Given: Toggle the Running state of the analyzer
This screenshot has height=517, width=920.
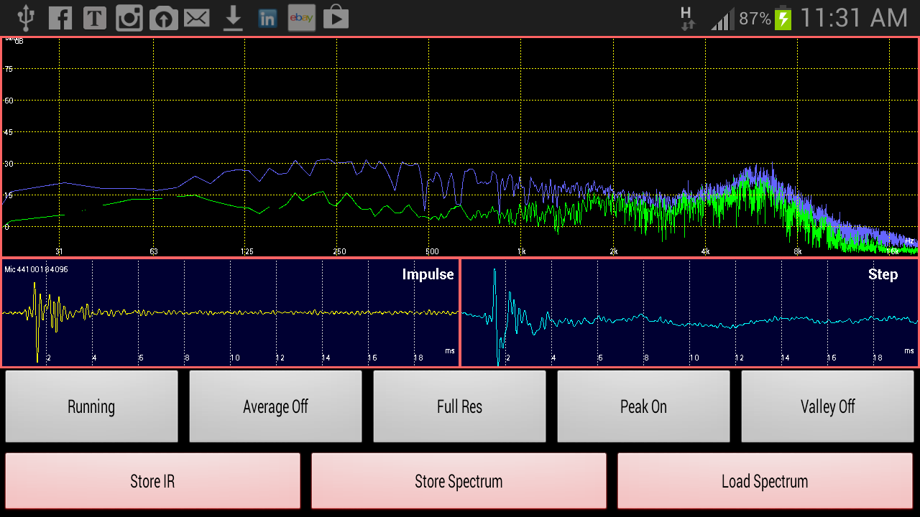Looking at the screenshot, I should [91, 406].
